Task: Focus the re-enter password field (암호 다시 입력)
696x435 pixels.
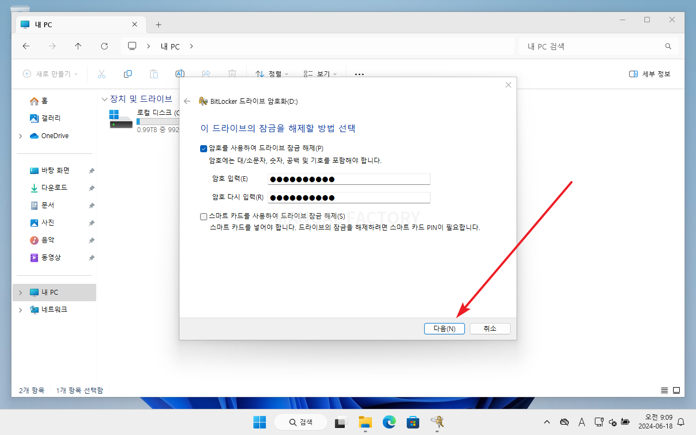Action: pos(349,197)
